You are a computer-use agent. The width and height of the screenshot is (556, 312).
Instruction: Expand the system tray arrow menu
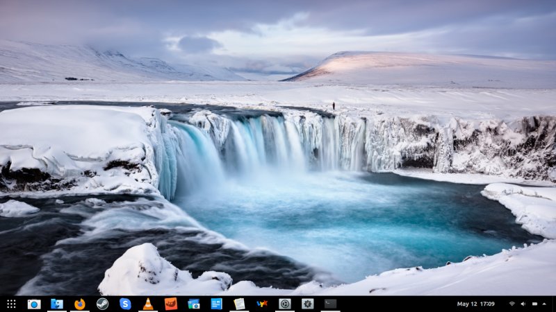click(544, 304)
